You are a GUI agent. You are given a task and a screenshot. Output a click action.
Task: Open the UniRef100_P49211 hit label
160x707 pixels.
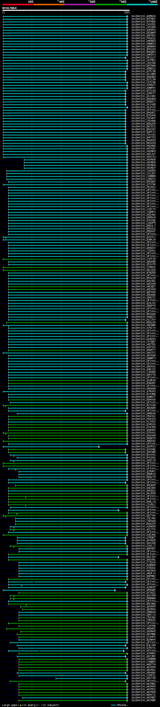coord(143,38)
